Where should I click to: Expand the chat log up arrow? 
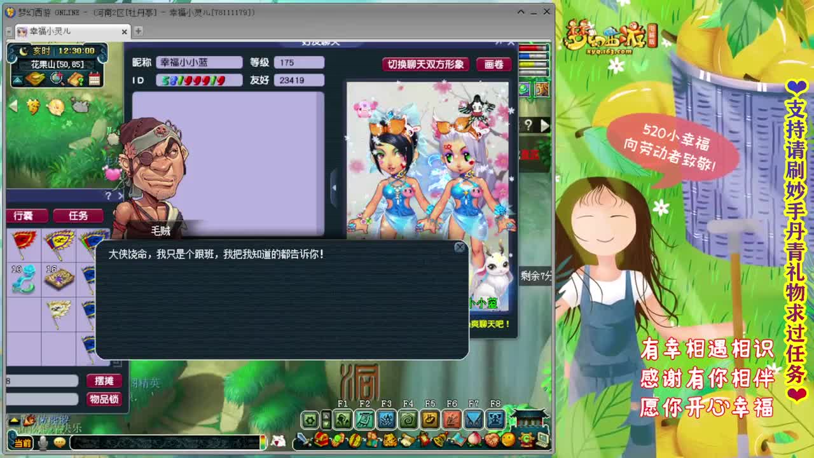[x=13, y=420]
